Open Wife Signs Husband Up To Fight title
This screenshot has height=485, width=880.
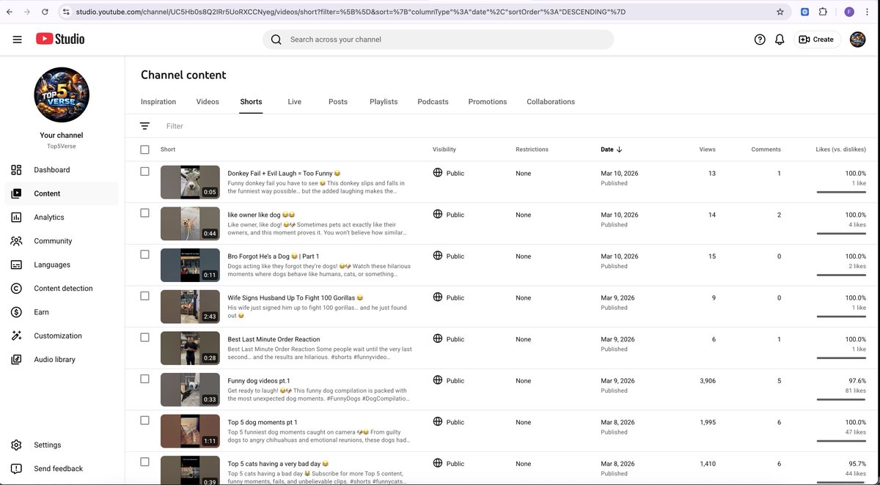point(296,298)
